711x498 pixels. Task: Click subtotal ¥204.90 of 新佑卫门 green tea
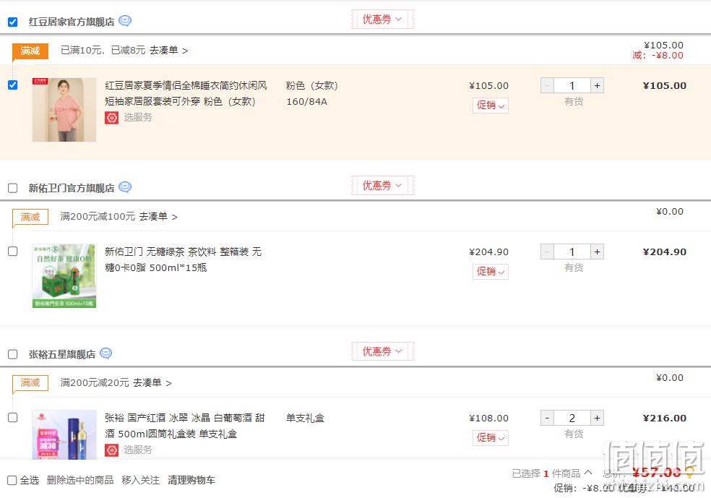(x=664, y=252)
